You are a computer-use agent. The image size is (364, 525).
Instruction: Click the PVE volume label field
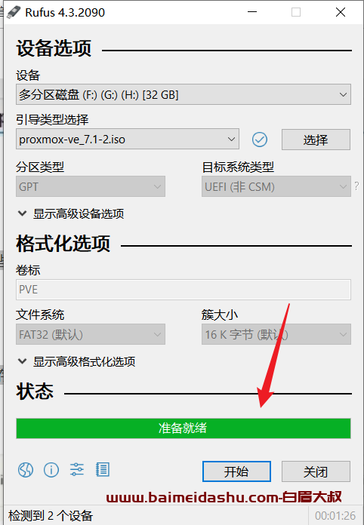(x=184, y=290)
